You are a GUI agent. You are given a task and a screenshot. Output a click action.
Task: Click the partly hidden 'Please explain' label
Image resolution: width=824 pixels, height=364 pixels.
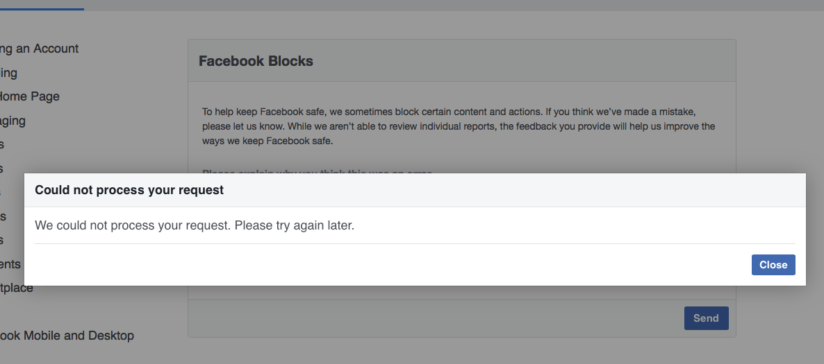tap(316, 171)
